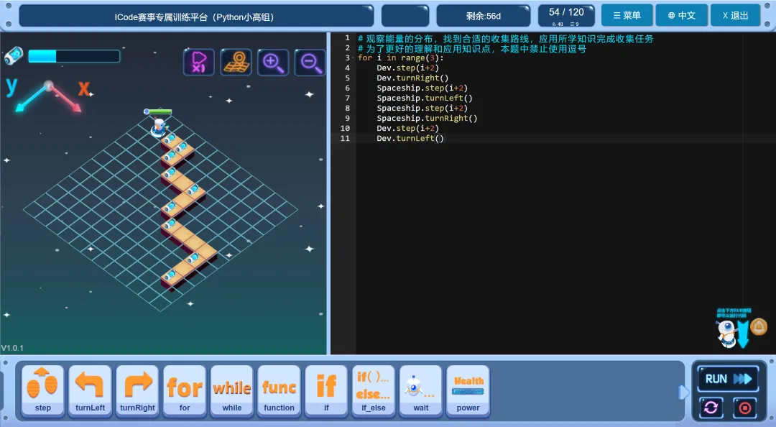Stop execution with red stop icon
776x427 pixels.
[x=745, y=408]
